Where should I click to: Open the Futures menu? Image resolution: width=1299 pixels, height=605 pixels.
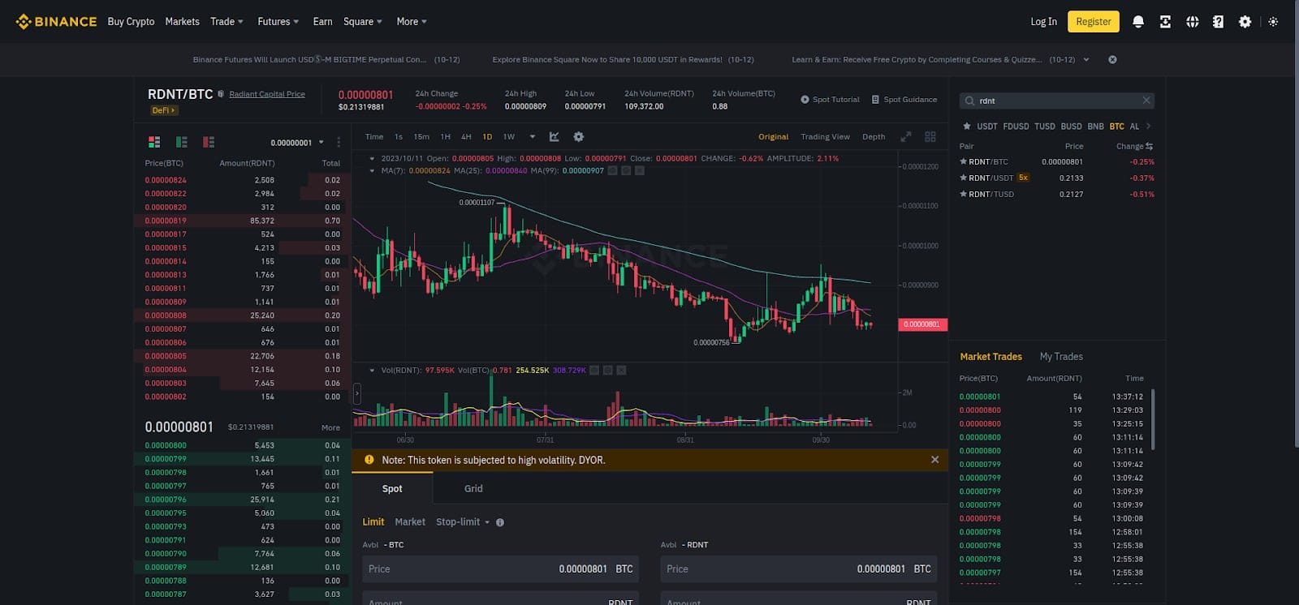coord(278,22)
